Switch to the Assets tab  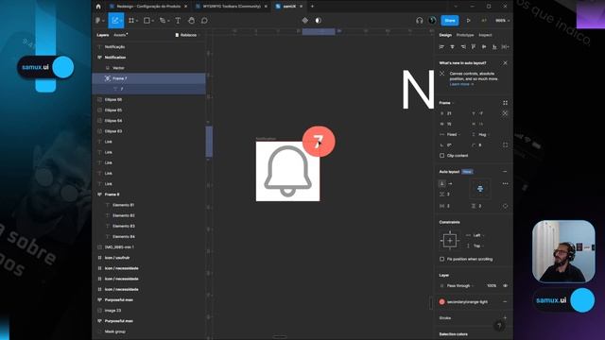click(120, 35)
